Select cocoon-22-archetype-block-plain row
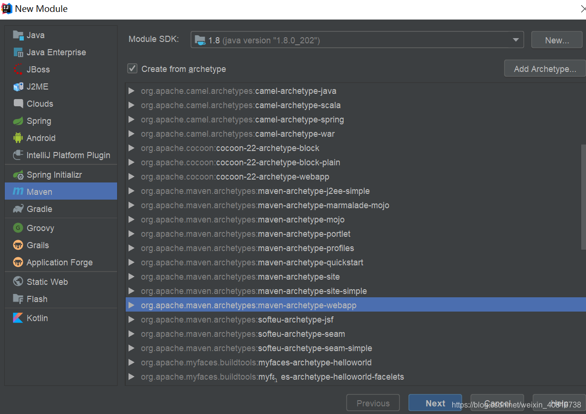The height and width of the screenshot is (414, 586). pos(356,162)
